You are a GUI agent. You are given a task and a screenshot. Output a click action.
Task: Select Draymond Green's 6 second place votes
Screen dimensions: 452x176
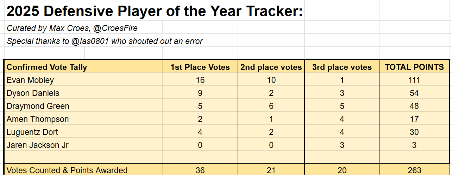[x=271, y=106]
